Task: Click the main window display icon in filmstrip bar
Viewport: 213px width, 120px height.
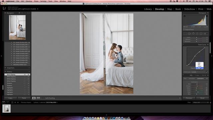Action: click(x=4, y=102)
